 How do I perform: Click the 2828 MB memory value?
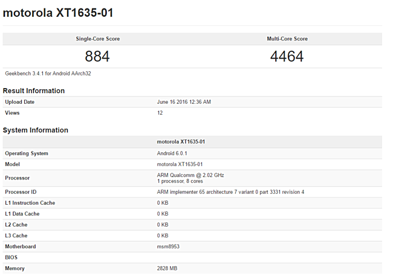tap(167, 269)
